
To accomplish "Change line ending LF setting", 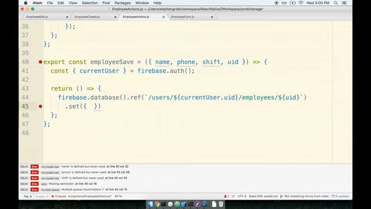I will pyautogui.click(x=233, y=196).
